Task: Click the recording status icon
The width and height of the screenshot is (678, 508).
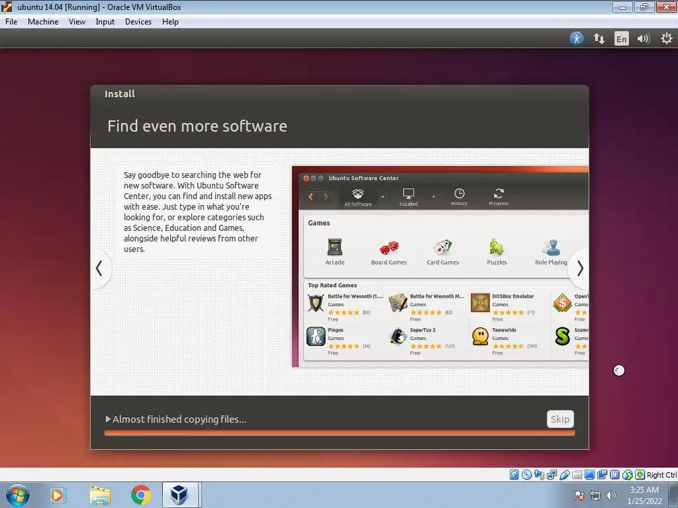Action: coord(602,475)
